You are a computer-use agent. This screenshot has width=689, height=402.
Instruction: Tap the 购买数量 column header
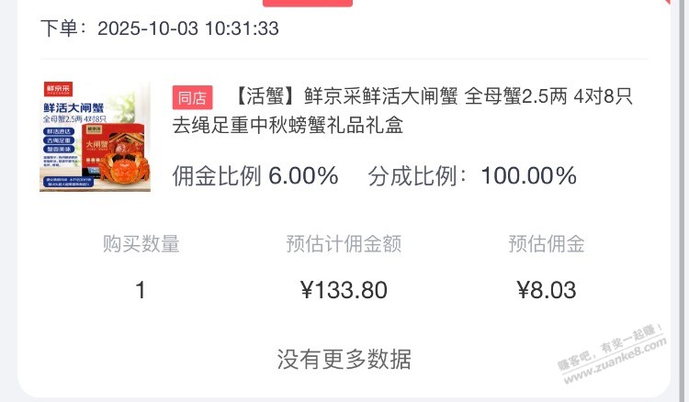click(141, 244)
